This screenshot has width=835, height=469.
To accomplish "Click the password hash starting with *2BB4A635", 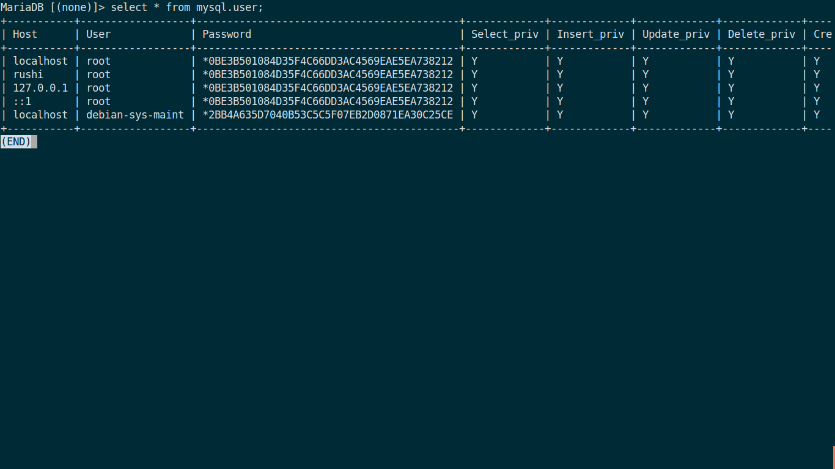I will pyautogui.click(x=328, y=115).
